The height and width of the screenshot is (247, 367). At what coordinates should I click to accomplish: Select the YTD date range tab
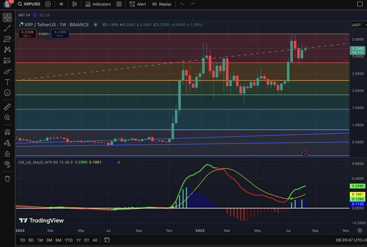(x=68, y=240)
